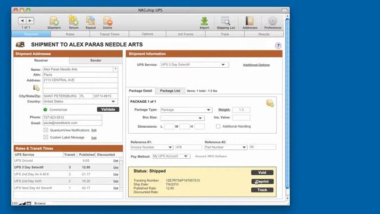Open the Box Size dropdown
Screen dimensions: 380x214
point(182,118)
